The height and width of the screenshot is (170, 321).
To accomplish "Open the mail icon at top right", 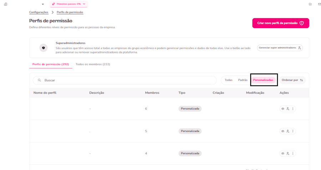I will point(319,4).
